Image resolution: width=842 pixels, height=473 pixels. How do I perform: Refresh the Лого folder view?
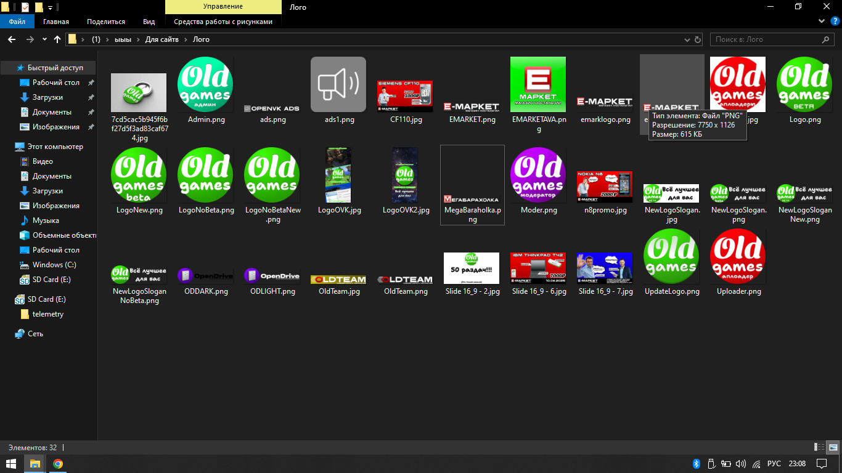click(x=698, y=39)
